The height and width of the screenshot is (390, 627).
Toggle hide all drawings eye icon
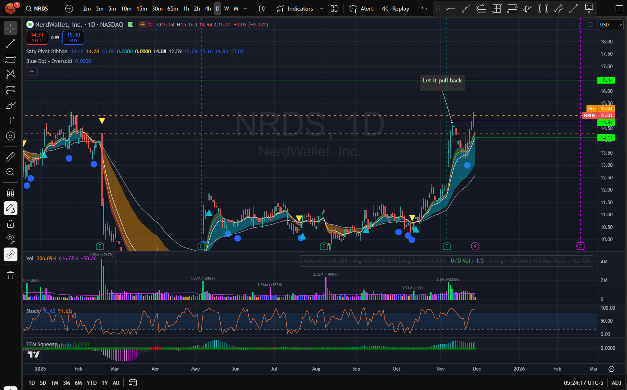point(11,239)
